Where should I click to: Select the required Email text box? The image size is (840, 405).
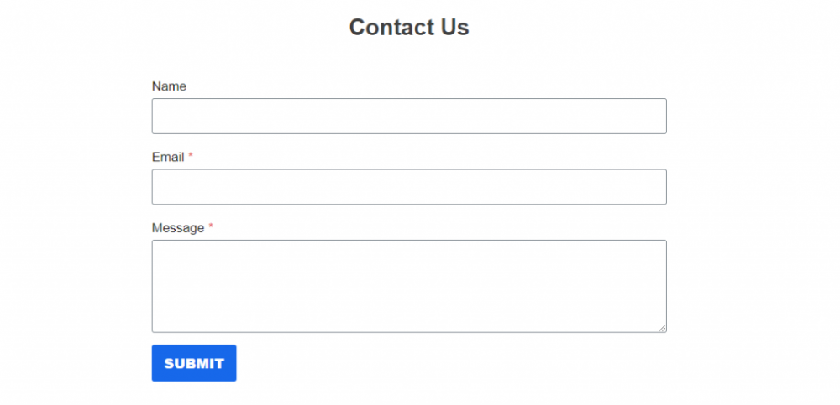pyautogui.click(x=409, y=187)
